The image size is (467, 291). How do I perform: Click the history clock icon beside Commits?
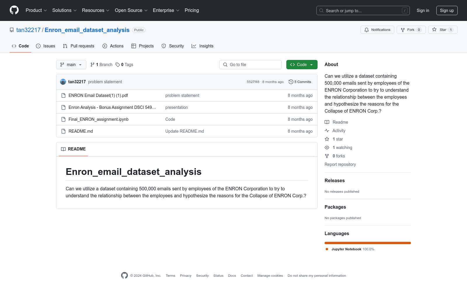(291, 82)
